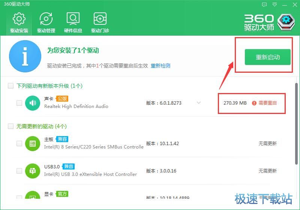Open the title bar dropdown menu icon
The height and width of the screenshot is (210, 300).
click(274, 4)
